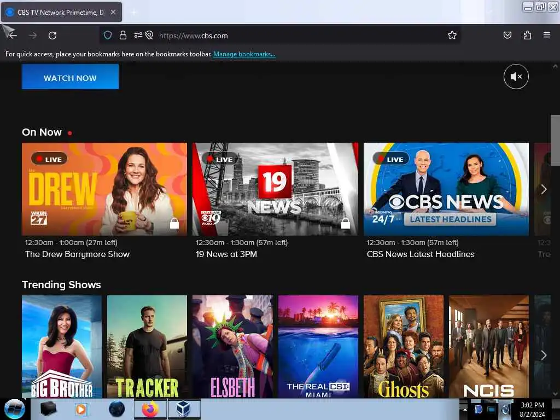Open the Tracker show poster
Image resolution: width=560 pixels, height=420 pixels.
tap(147, 346)
